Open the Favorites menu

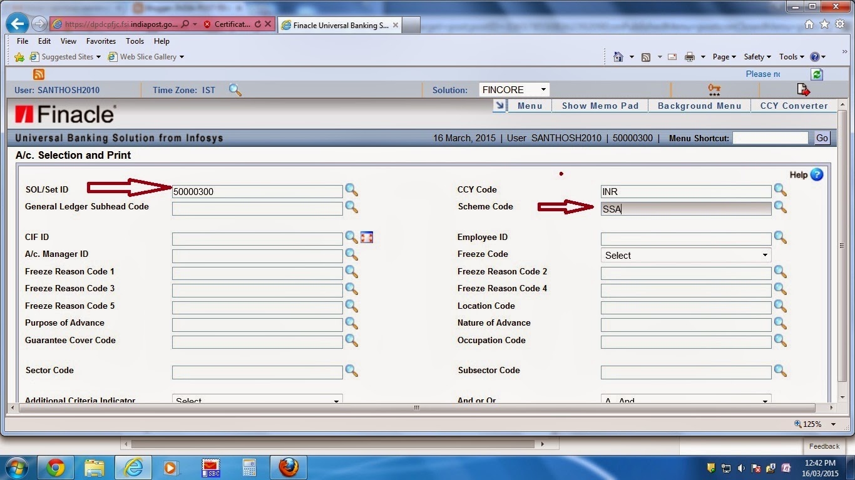click(101, 41)
